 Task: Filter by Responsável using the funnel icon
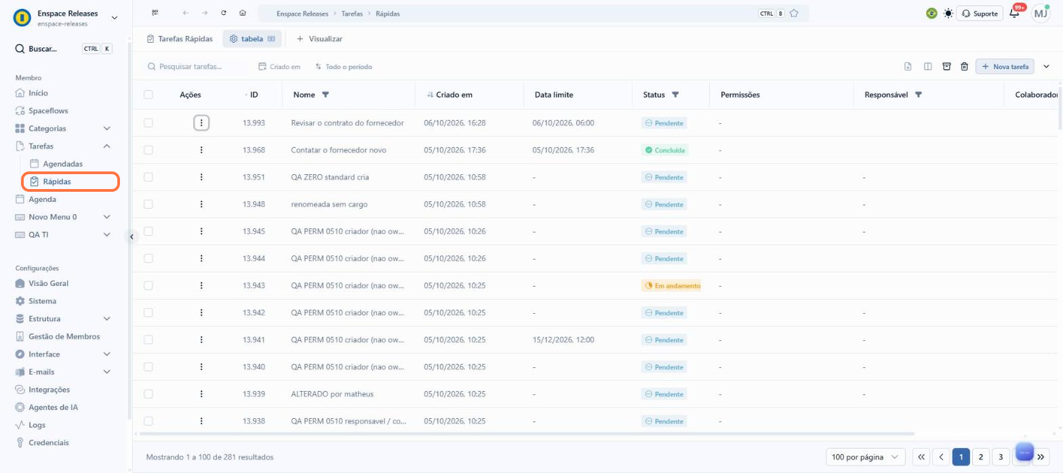click(919, 95)
